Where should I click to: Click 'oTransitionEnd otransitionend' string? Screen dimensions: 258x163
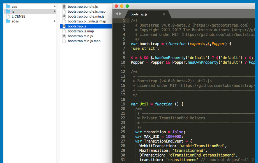click(202, 155)
